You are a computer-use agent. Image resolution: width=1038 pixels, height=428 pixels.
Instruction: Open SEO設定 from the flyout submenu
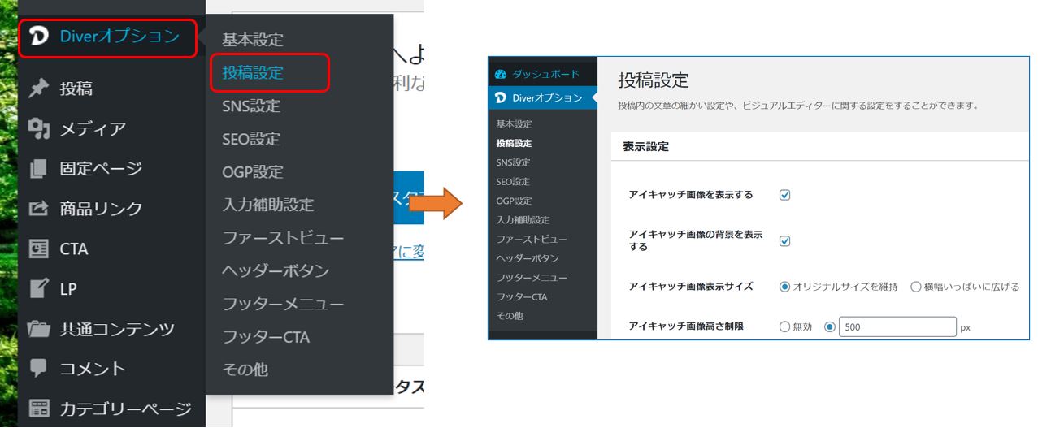250,139
